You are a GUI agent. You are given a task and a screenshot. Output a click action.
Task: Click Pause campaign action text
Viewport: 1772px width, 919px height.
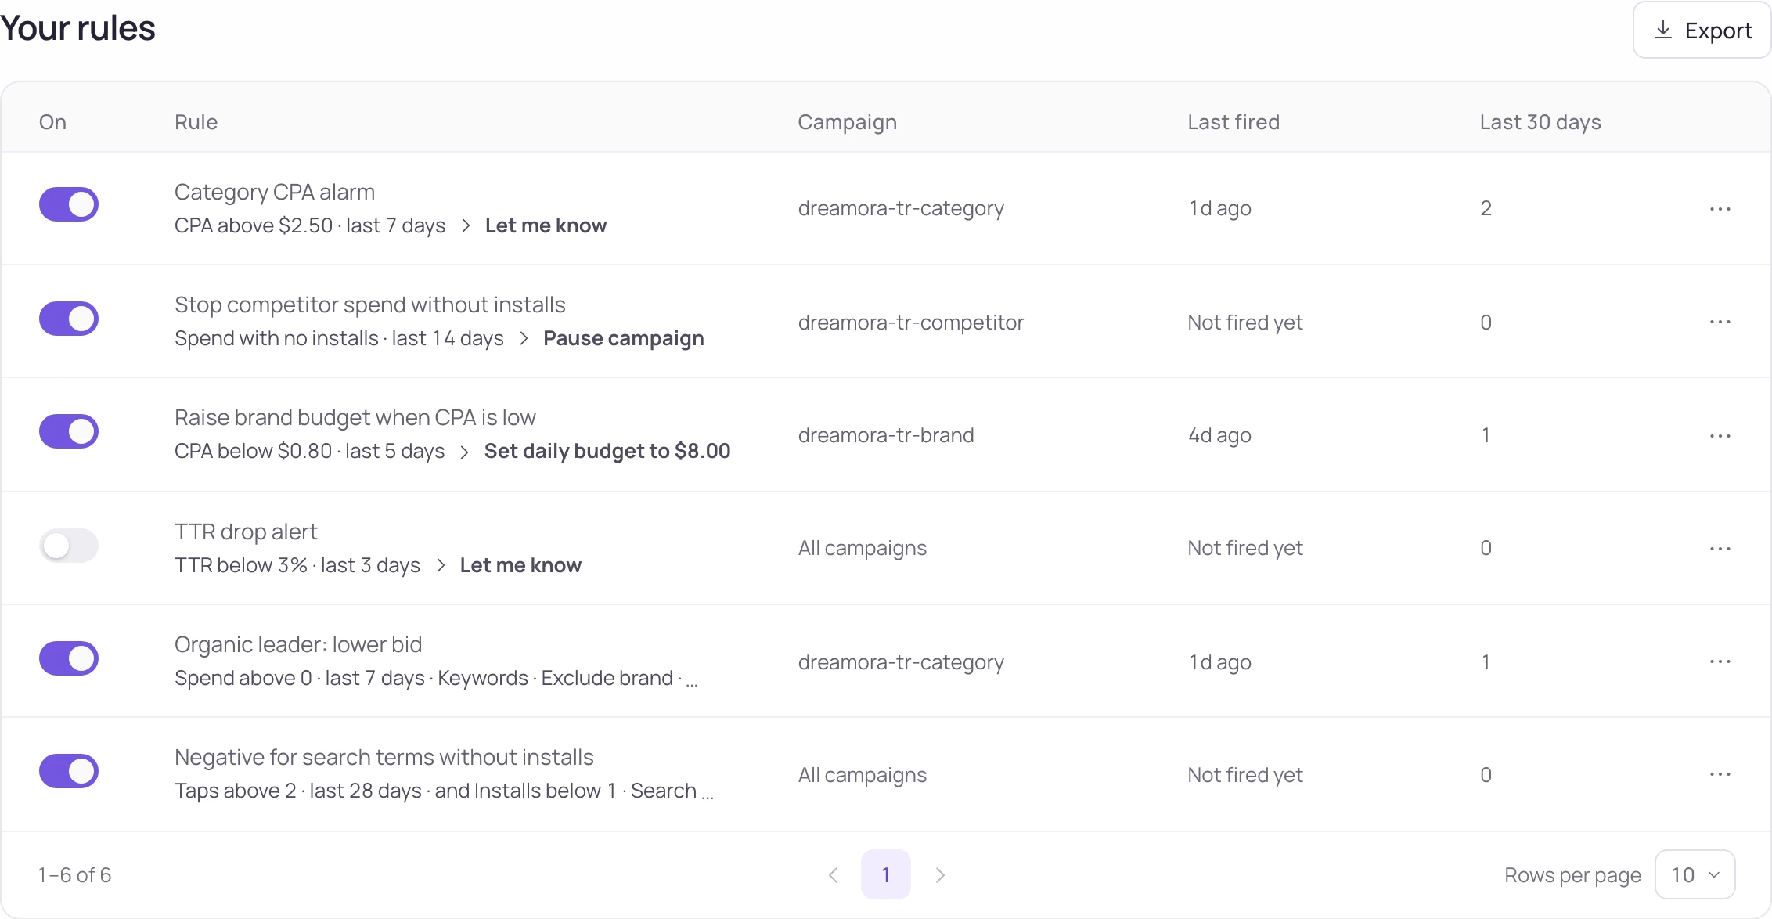pyautogui.click(x=624, y=338)
